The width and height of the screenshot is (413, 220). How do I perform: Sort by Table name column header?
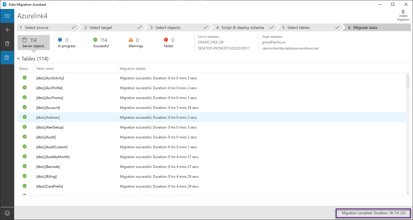45,69
